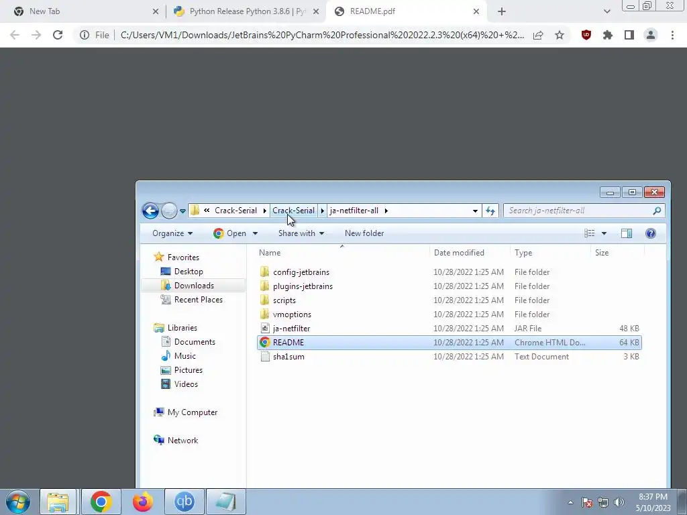Reload the page in Chrome
The height and width of the screenshot is (515, 687).
tap(58, 35)
